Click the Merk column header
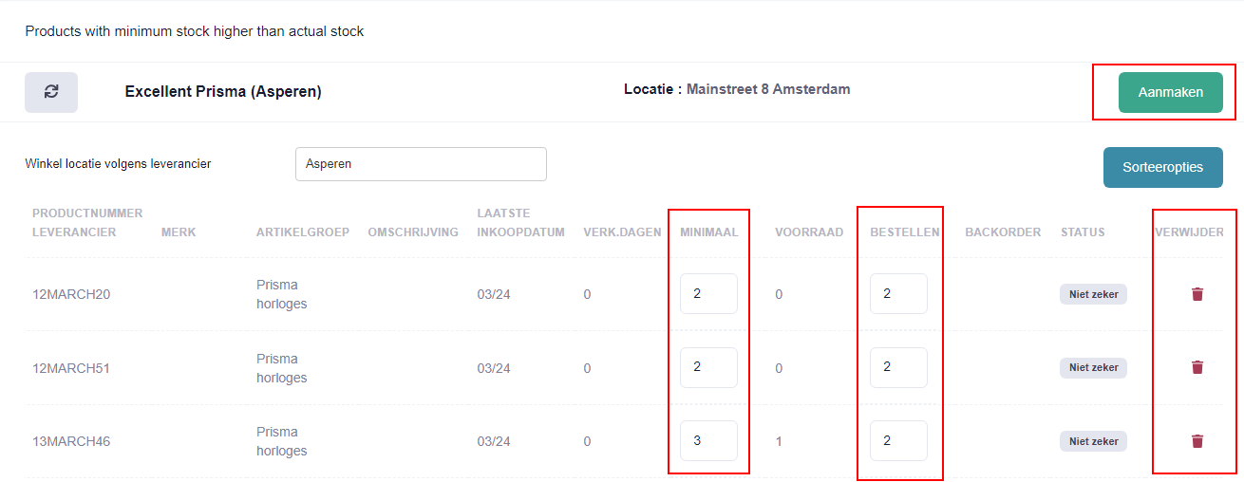This screenshot has width=1244, height=482. click(179, 232)
